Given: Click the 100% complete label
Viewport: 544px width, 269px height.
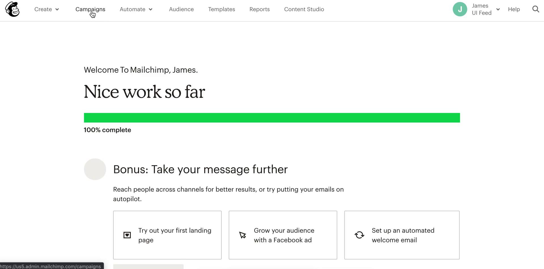Looking at the screenshot, I should [107, 130].
